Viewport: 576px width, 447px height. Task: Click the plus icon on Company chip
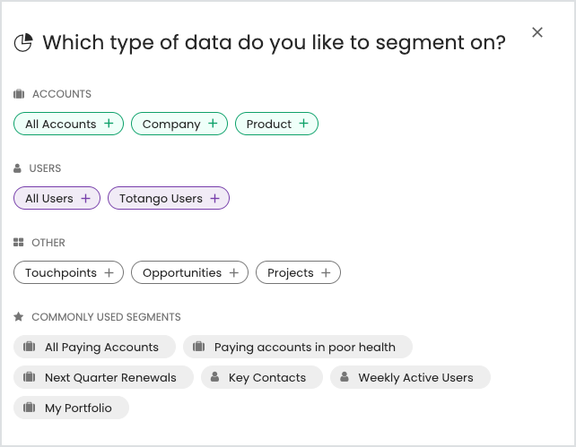(x=213, y=124)
